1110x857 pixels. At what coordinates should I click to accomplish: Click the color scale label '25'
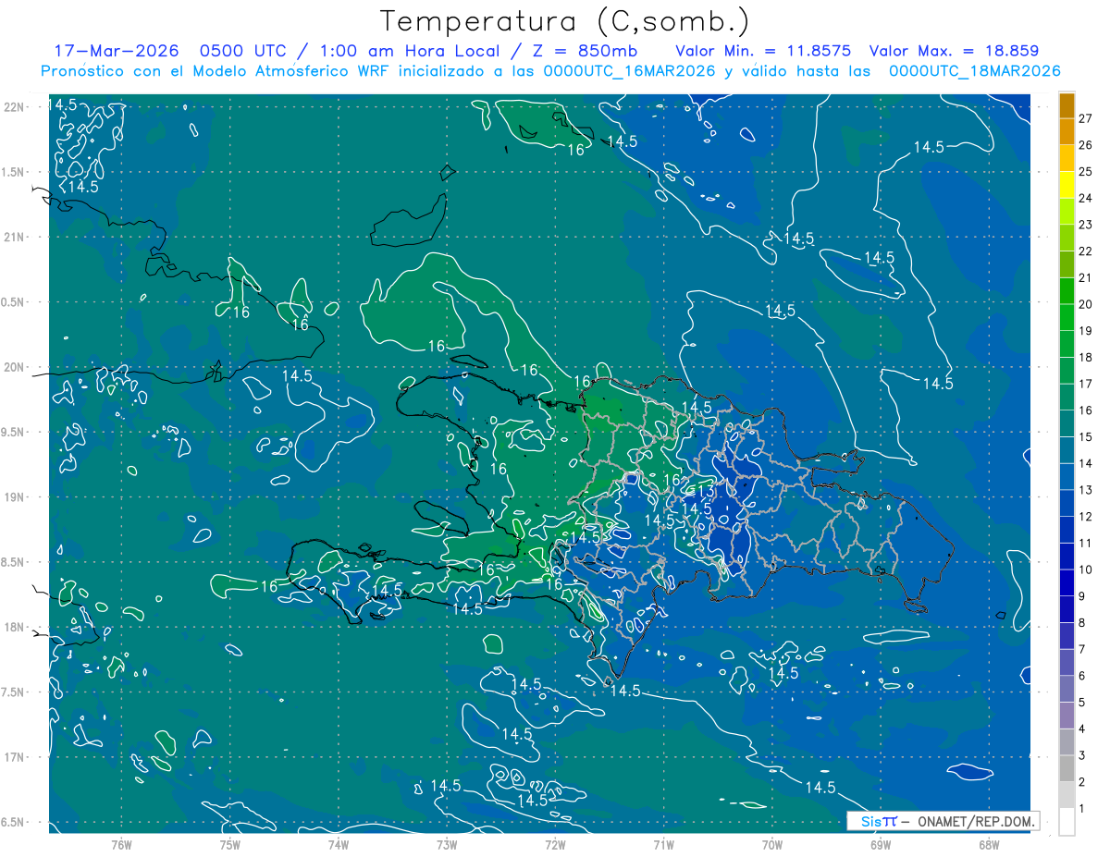click(1086, 172)
